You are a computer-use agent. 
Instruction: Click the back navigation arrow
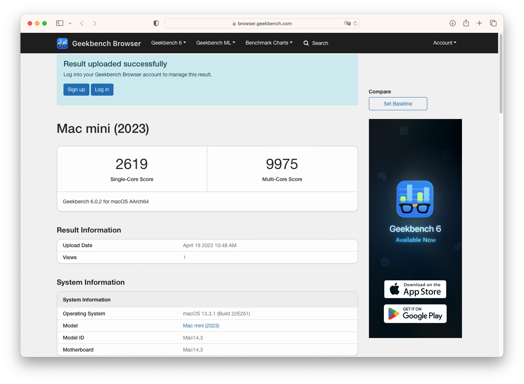82,23
